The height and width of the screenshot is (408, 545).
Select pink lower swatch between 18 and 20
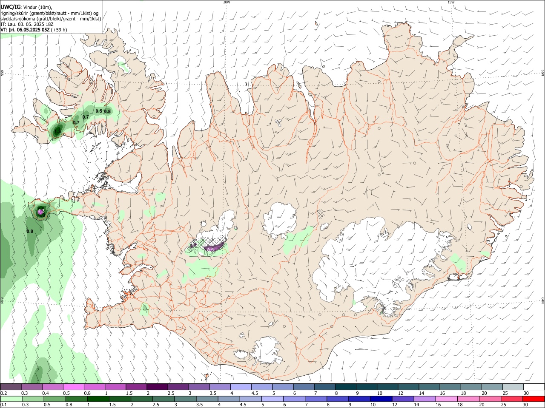(x=468, y=399)
